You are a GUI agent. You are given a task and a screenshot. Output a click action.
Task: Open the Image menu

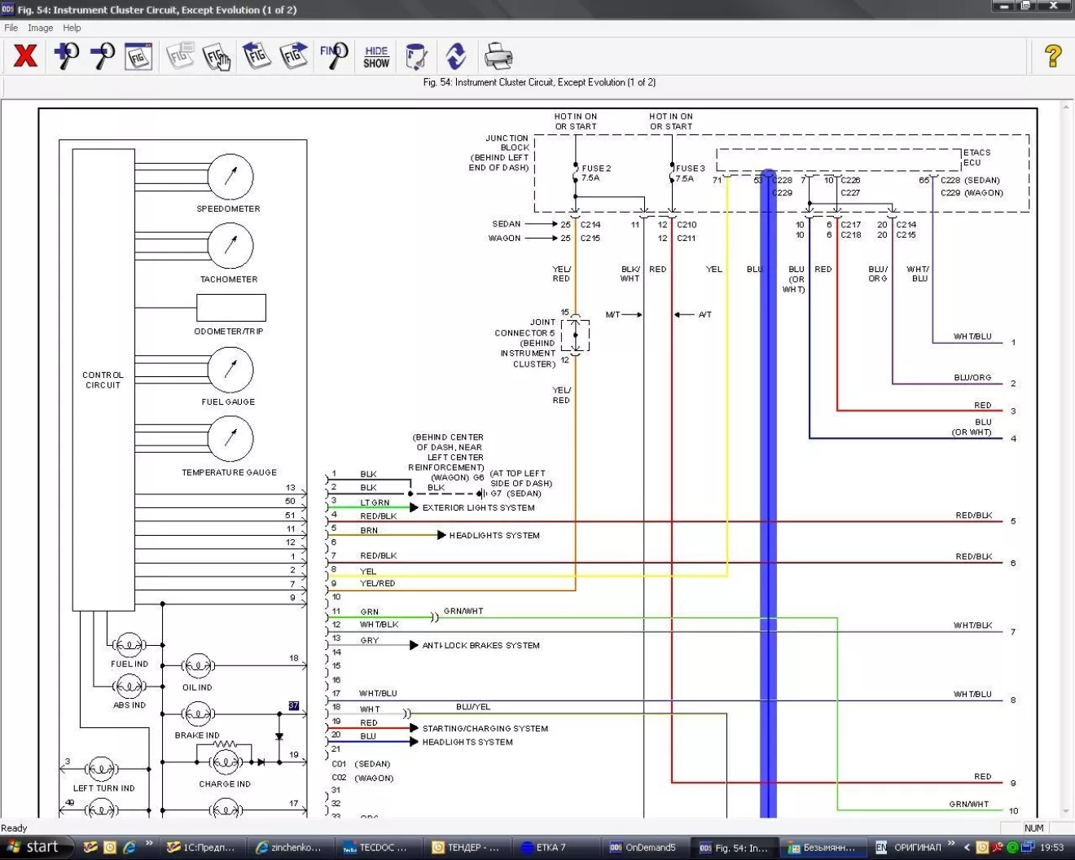(x=40, y=28)
